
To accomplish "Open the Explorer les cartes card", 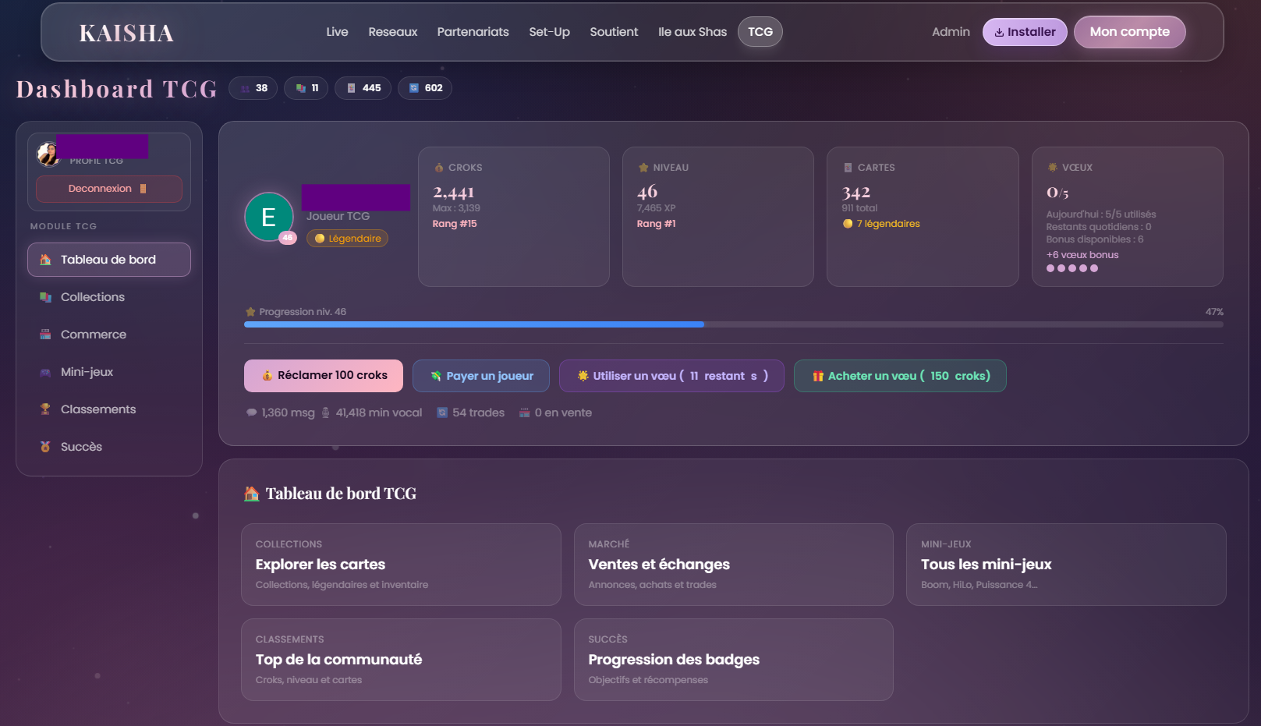I will (401, 565).
